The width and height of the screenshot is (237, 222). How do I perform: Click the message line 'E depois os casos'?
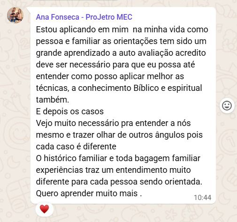pos(70,111)
